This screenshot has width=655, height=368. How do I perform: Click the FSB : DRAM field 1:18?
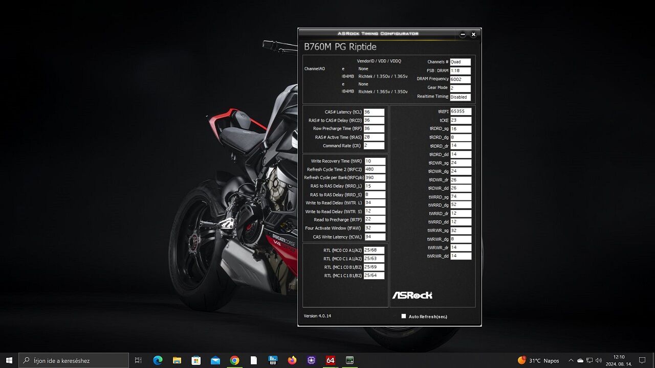[x=460, y=71]
